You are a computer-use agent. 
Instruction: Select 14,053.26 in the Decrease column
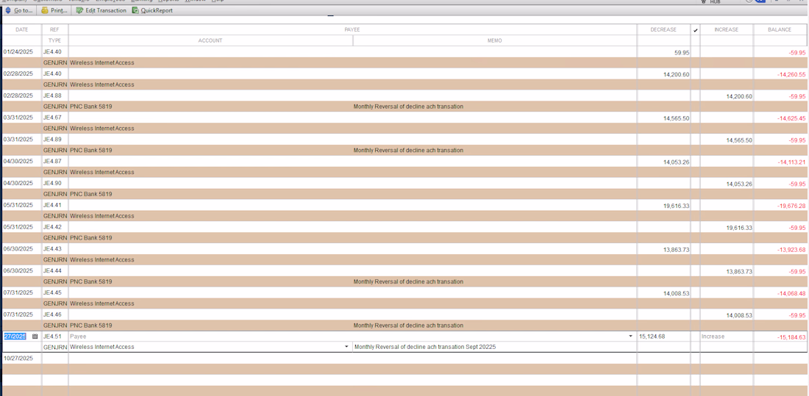point(677,162)
